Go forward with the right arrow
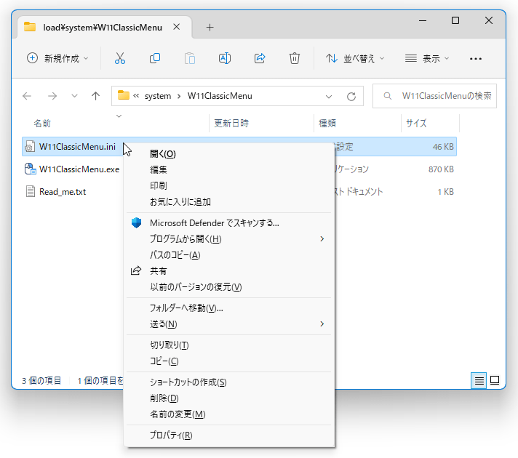The height and width of the screenshot is (458, 518). coord(52,96)
